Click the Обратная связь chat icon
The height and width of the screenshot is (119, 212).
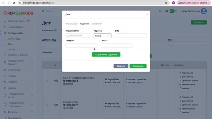pos(5,21)
